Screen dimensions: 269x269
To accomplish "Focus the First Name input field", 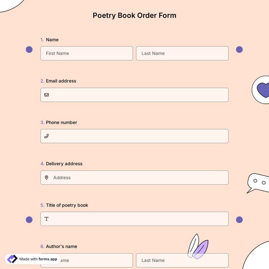I will point(86,53).
